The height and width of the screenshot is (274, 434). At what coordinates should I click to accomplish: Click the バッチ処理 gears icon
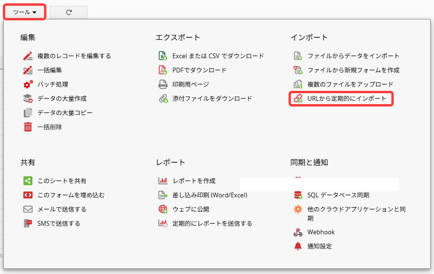[27, 84]
